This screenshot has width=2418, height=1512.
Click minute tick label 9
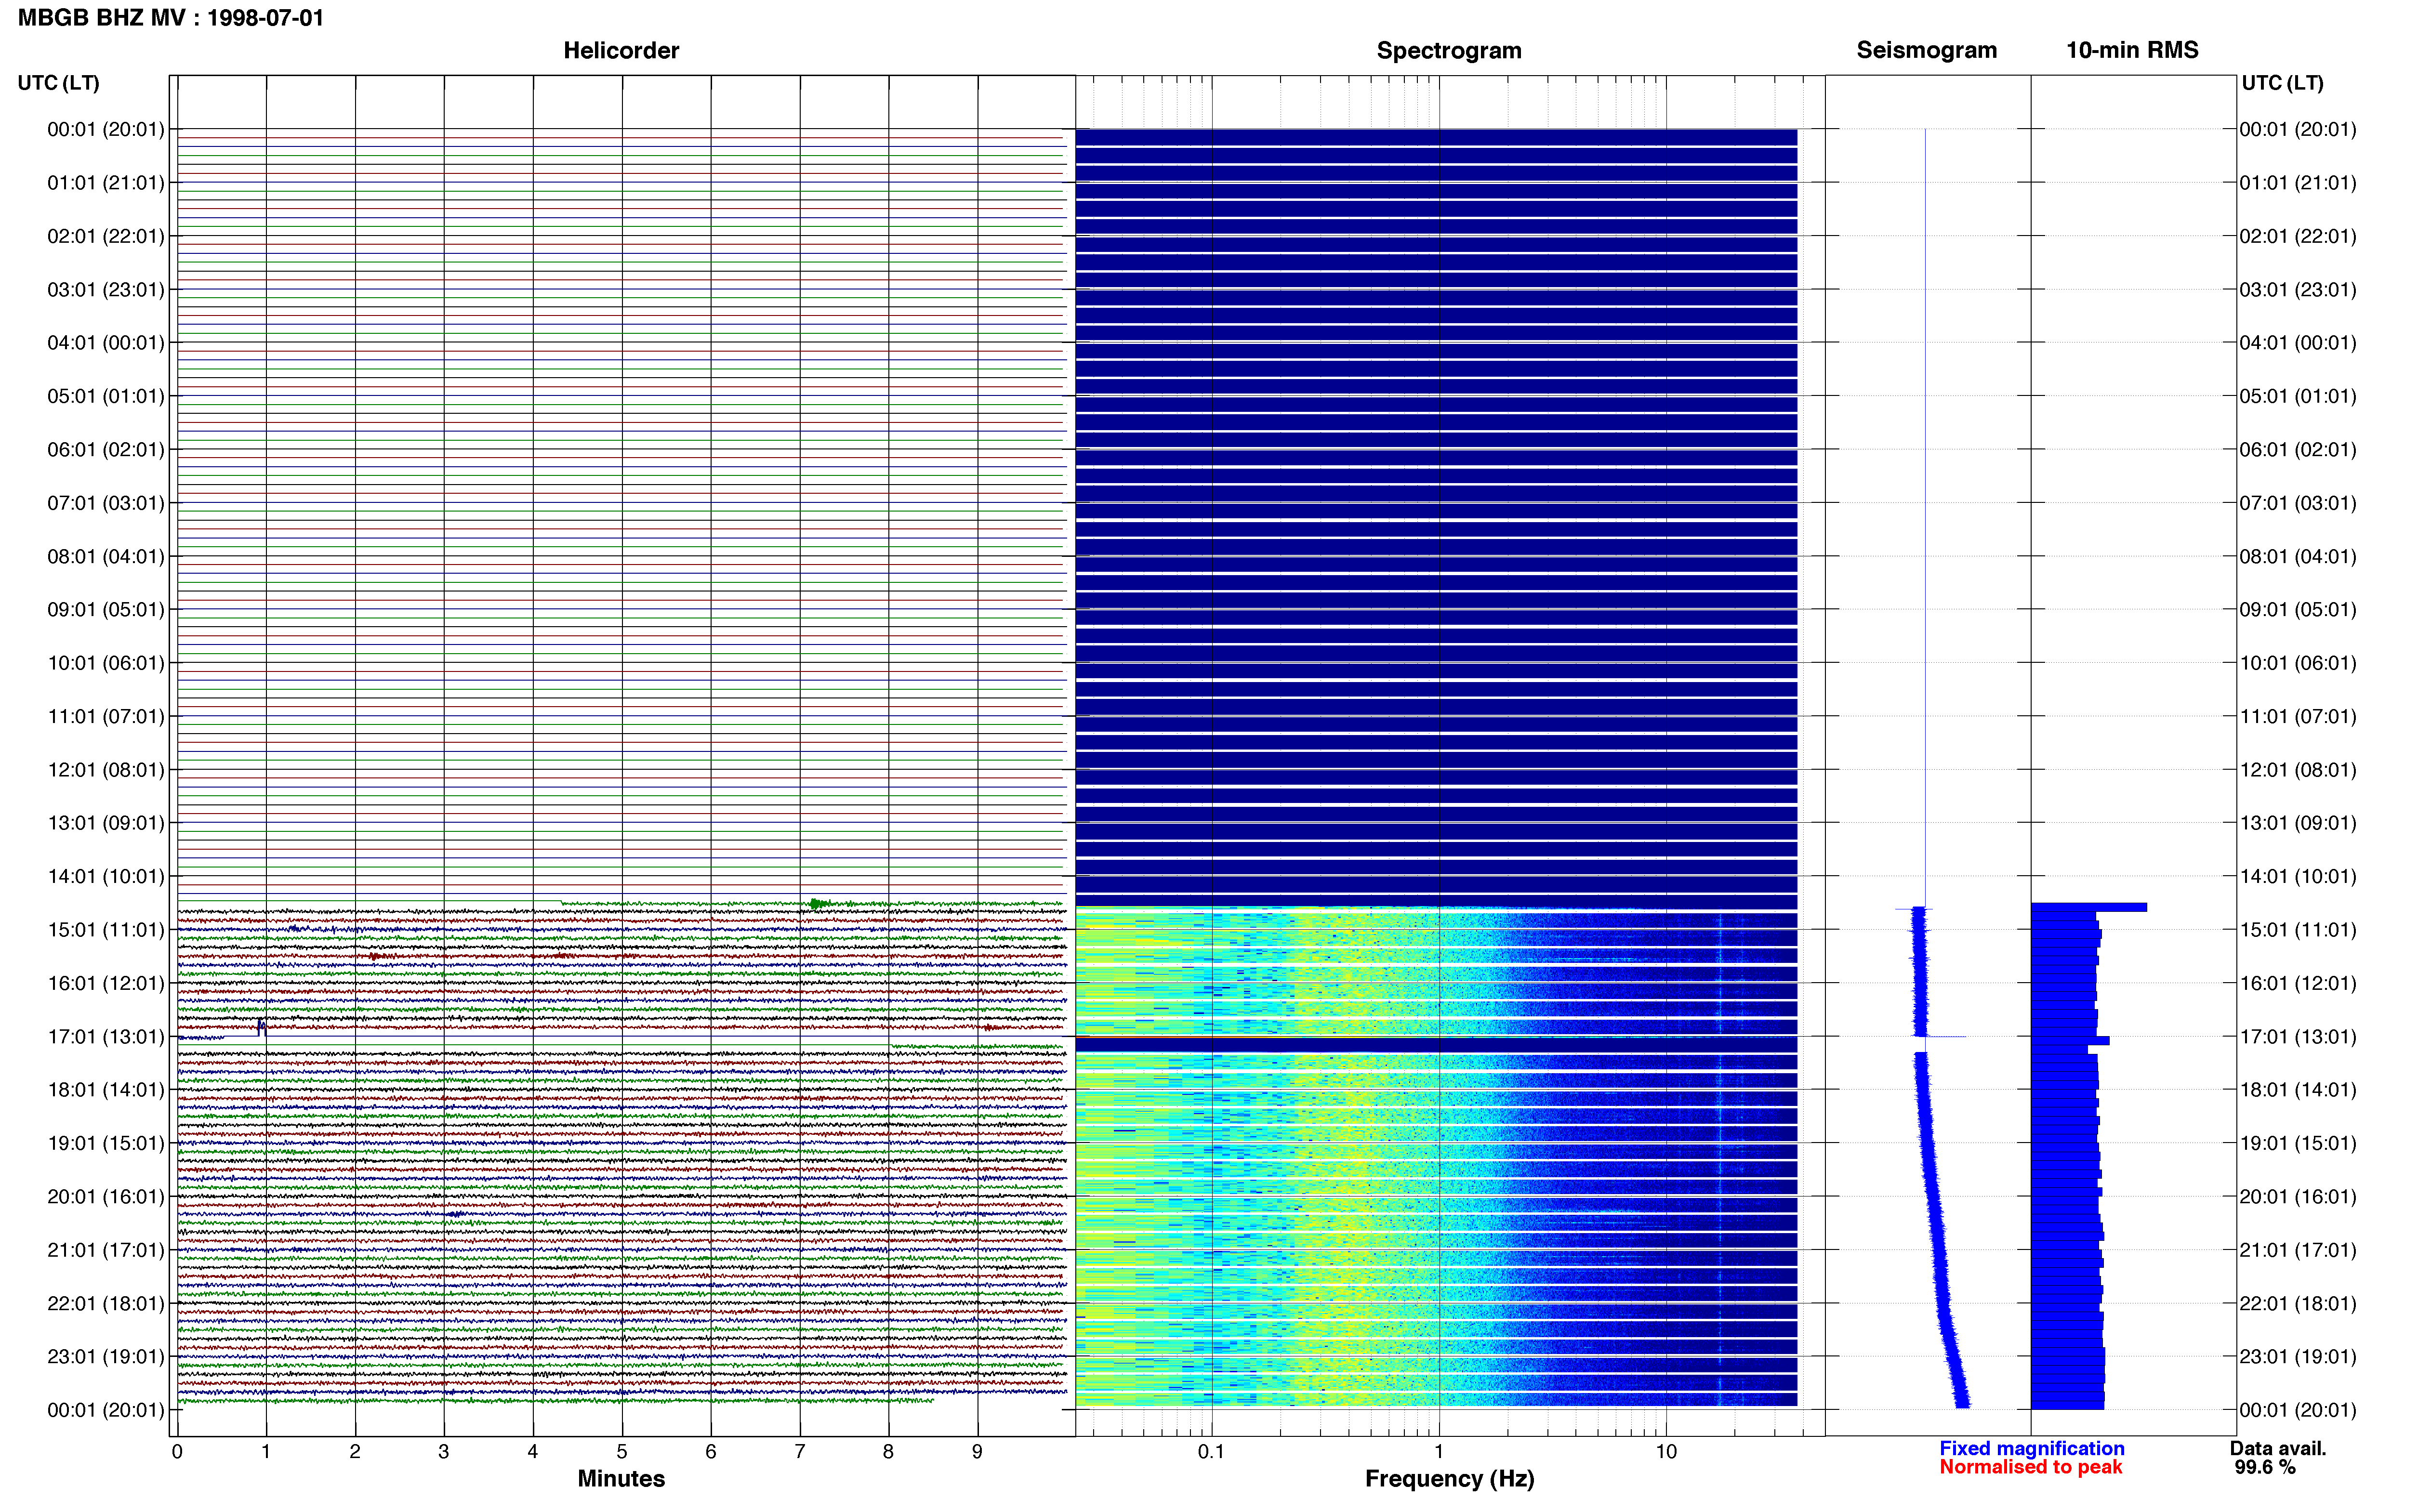977,1451
